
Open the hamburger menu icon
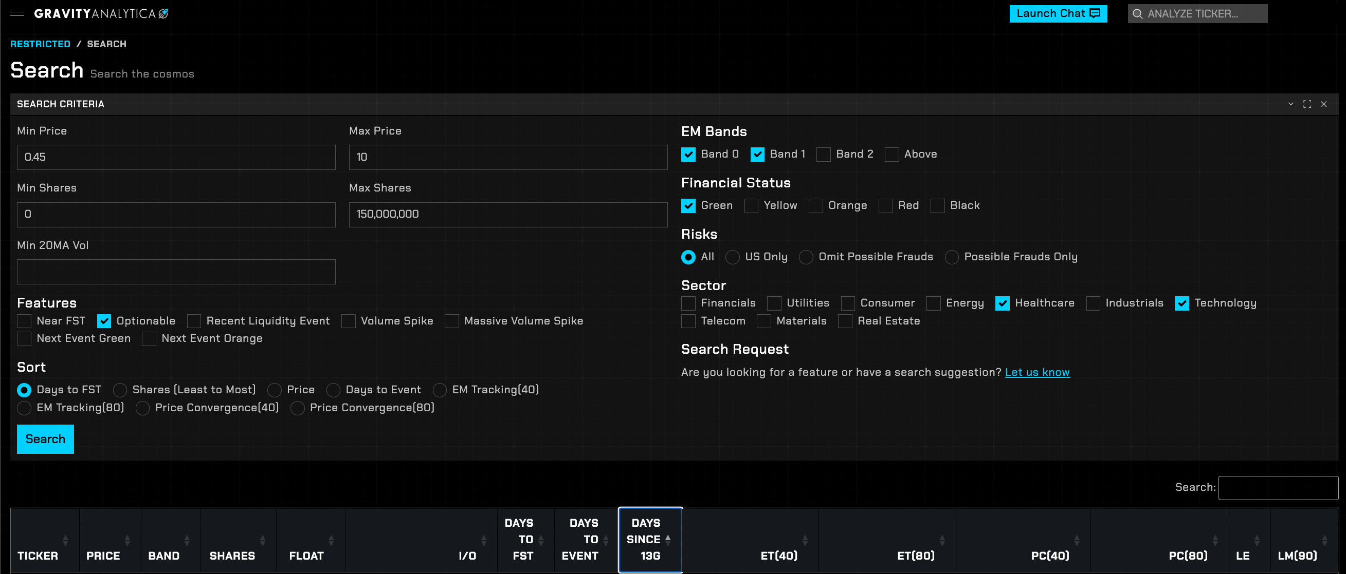(x=17, y=14)
